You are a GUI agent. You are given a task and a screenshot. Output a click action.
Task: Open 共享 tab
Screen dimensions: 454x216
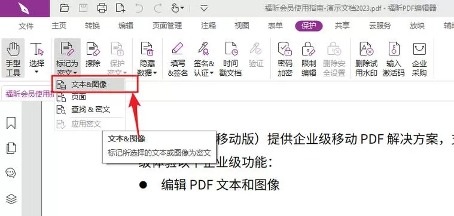(342, 26)
